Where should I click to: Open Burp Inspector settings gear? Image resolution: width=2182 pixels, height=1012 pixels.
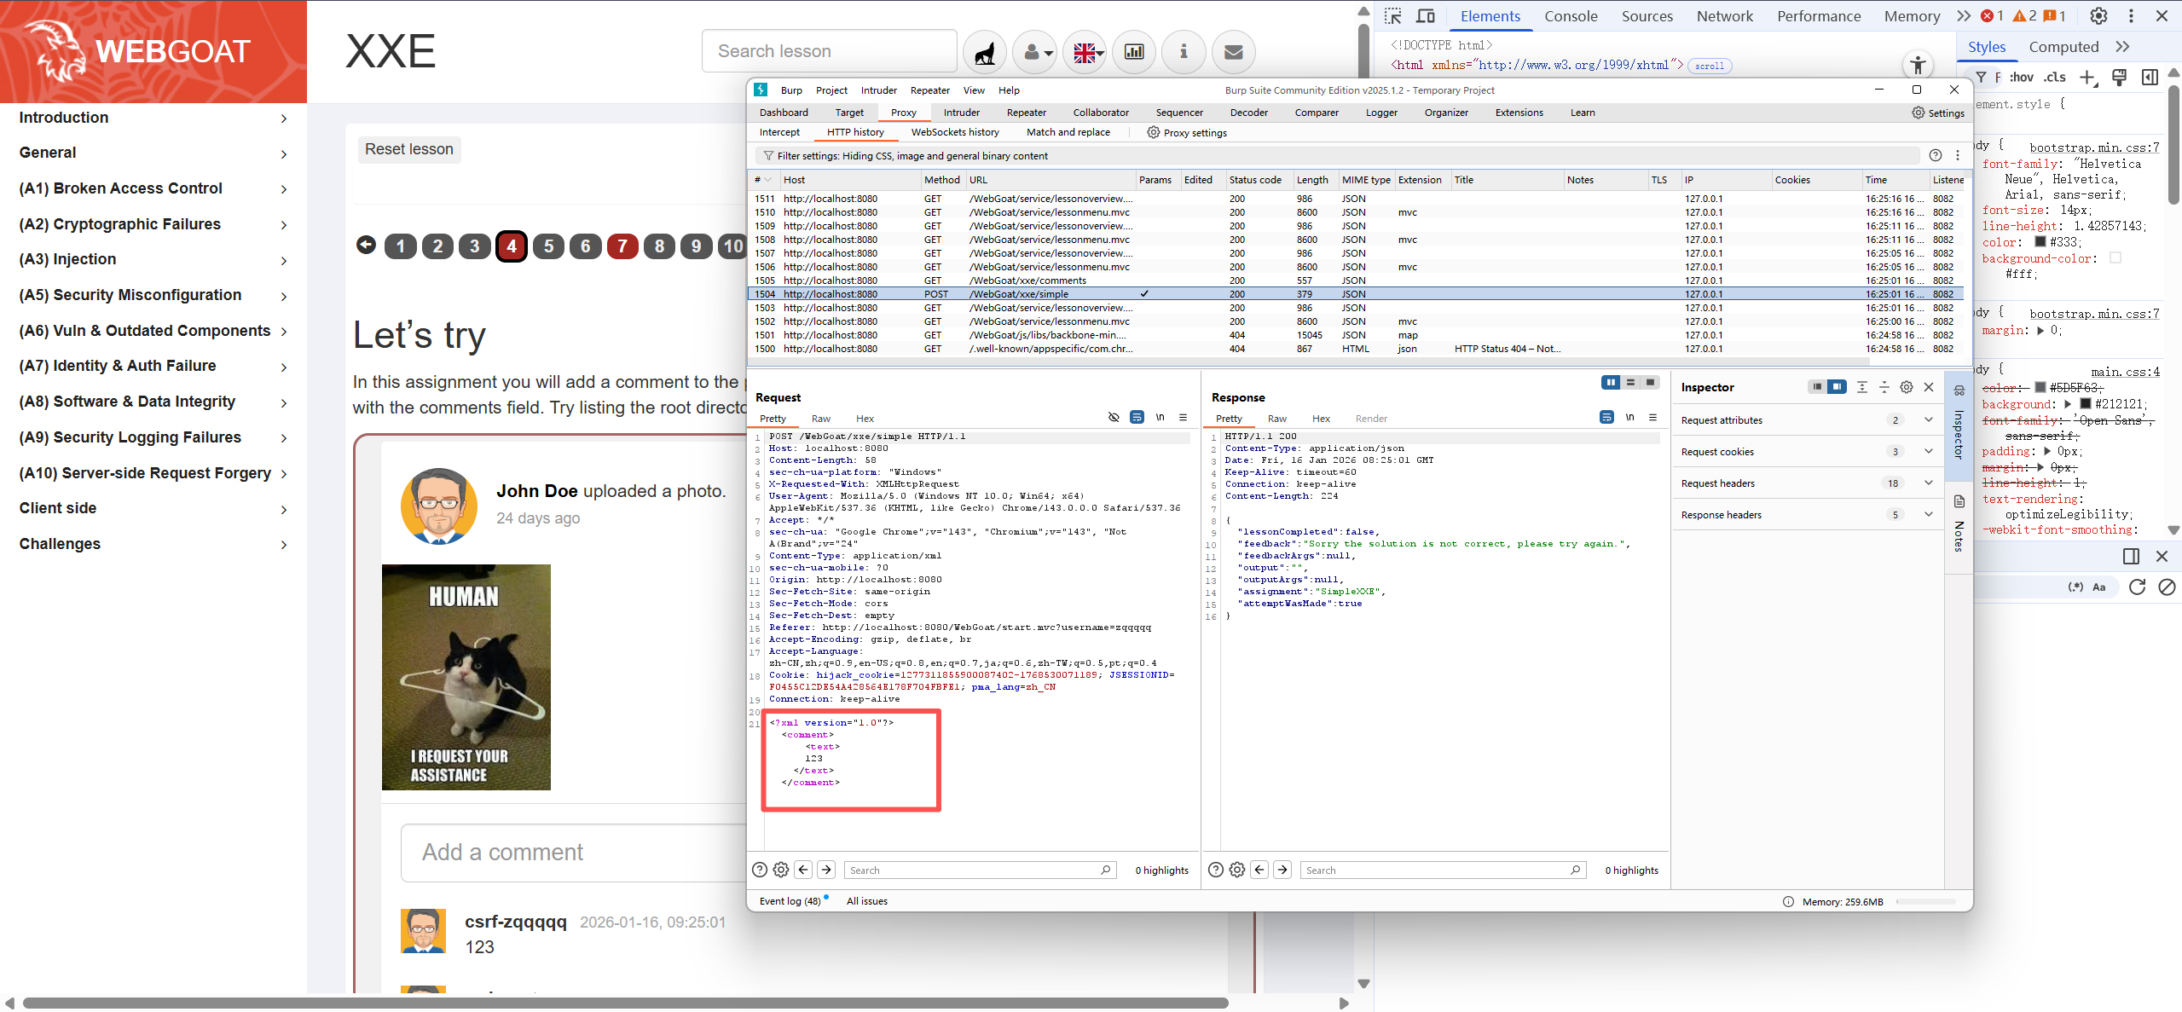pos(1907,387)
